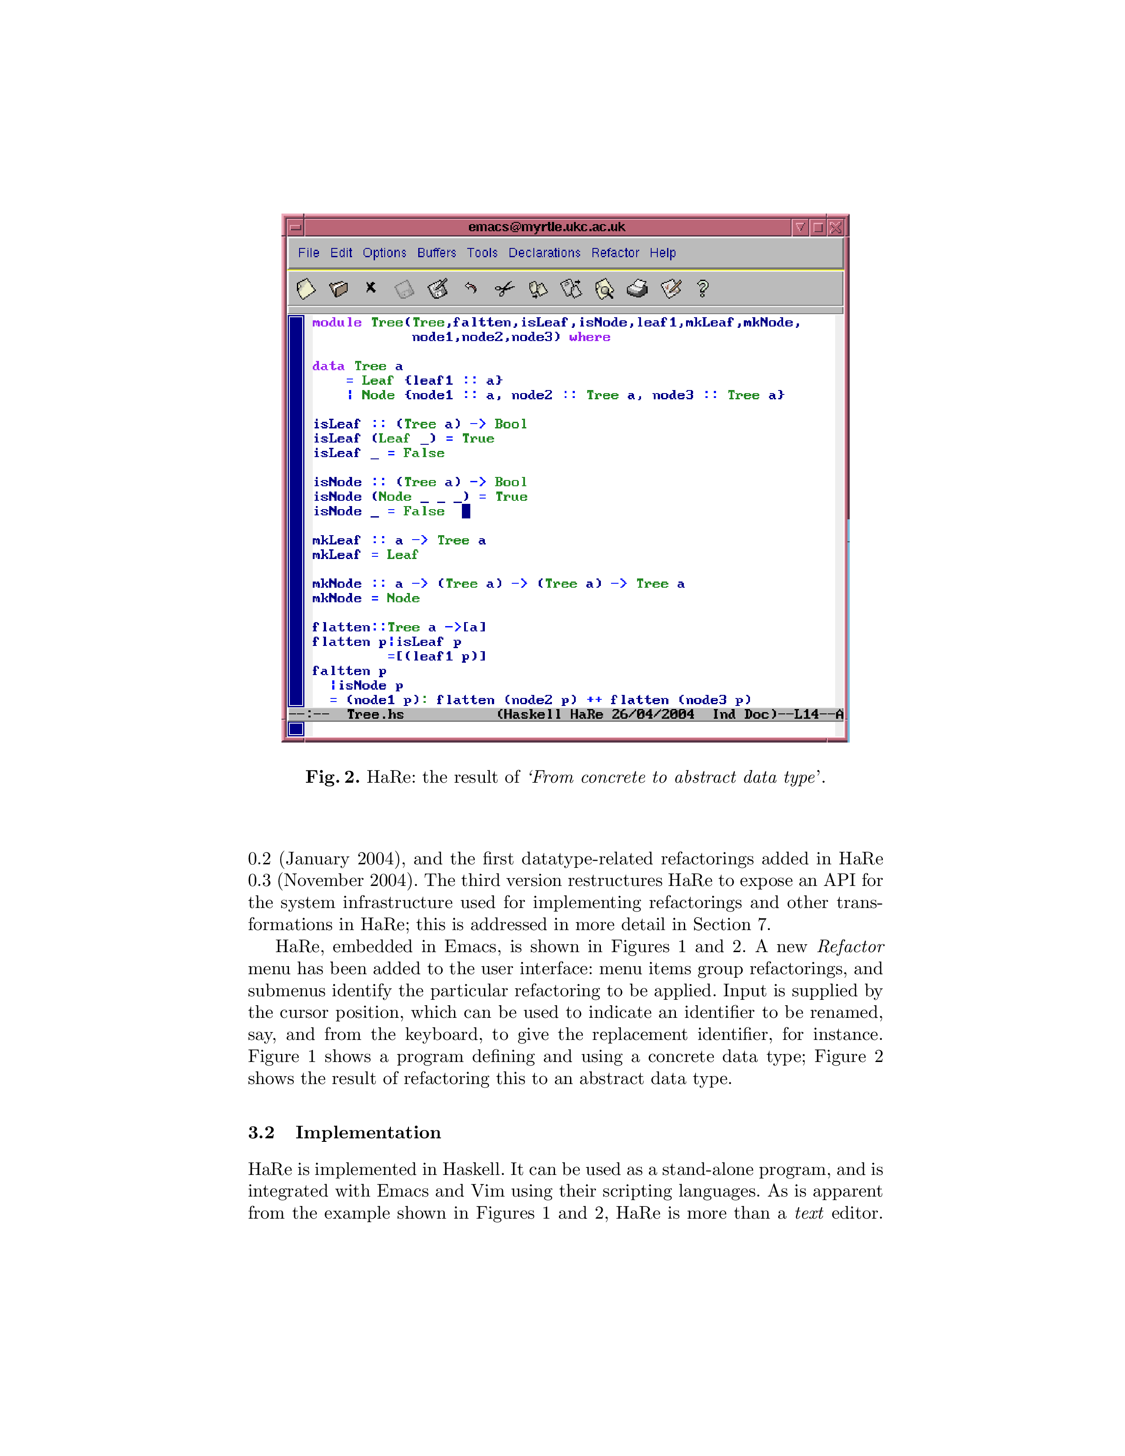Open the Buffers menu
Screen dimensions: 1125x1456
(x=436, y=253)
